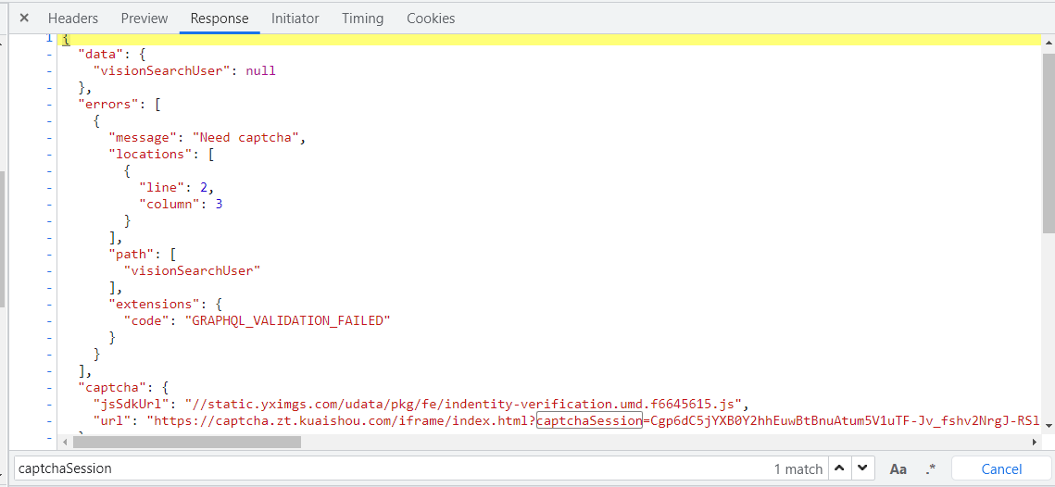Toggle regular expression search option
Viewport: 1055px width, 487px height.
point(931,468)
